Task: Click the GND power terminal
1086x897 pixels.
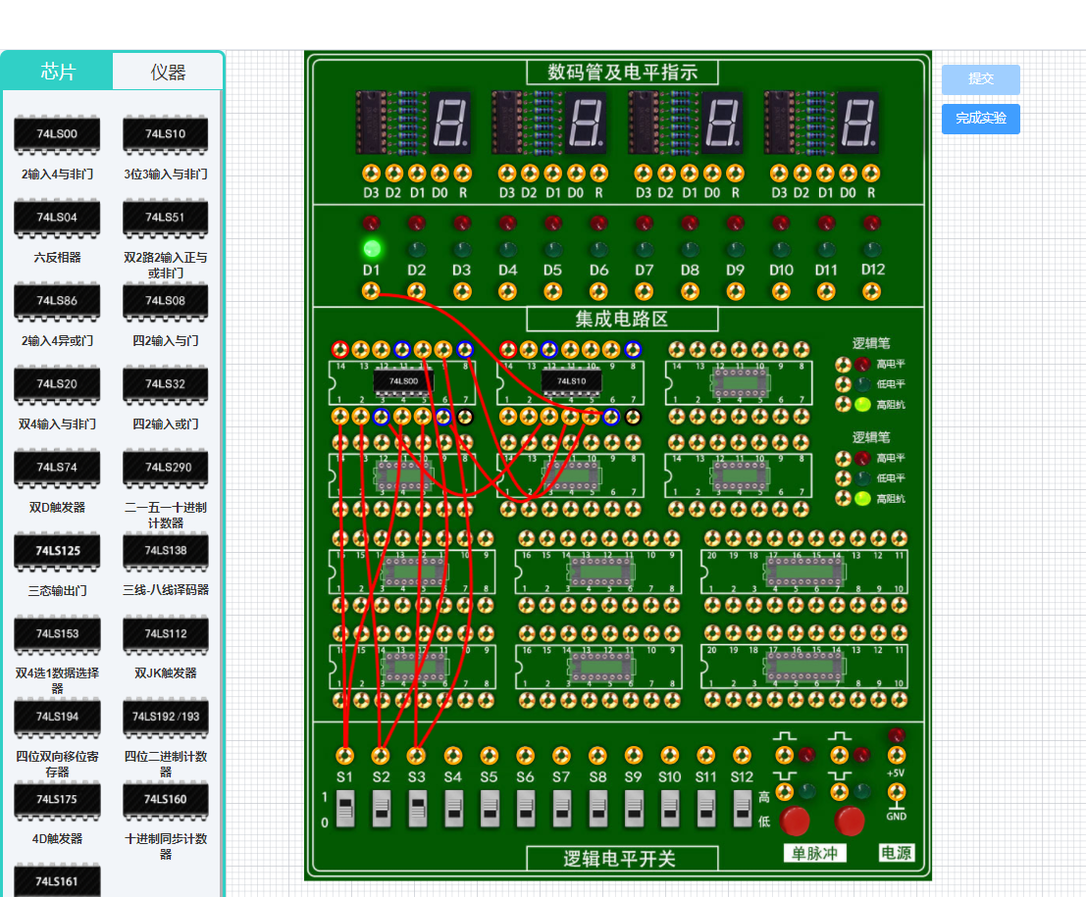Action: click(x=896, y=792)
